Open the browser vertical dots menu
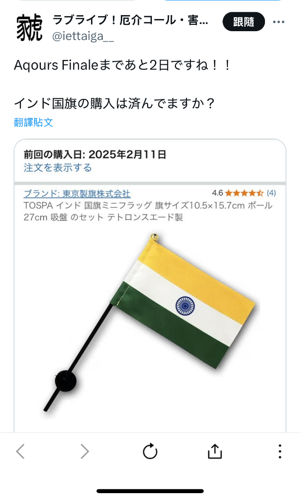 [x=280, y=451]
